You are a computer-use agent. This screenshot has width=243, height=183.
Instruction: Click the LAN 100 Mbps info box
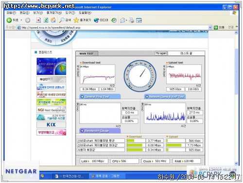point(94,161)
